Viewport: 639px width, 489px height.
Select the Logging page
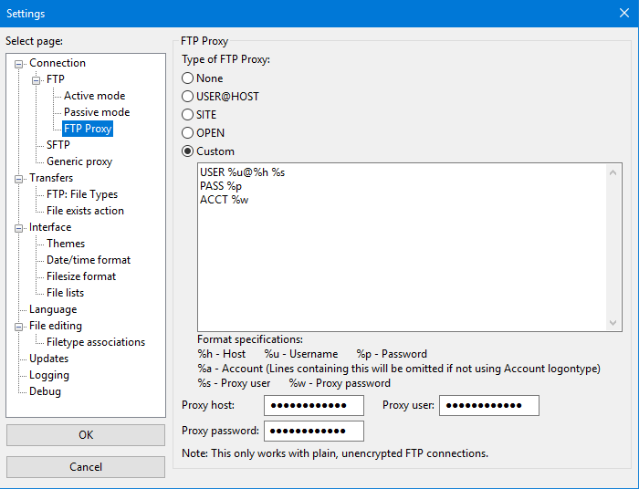(49, 375)
